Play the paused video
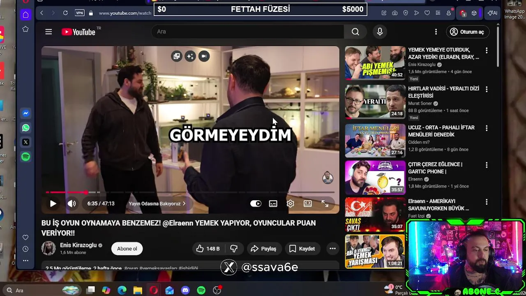This screenshot has height=296, width=526. tap(53, 203)
